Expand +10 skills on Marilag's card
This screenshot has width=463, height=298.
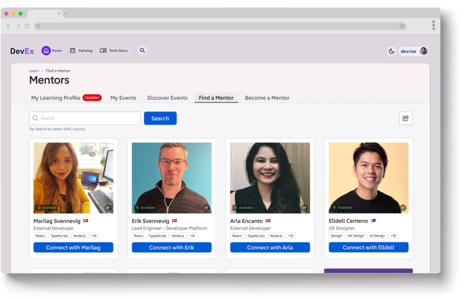[x=94, y=236]
